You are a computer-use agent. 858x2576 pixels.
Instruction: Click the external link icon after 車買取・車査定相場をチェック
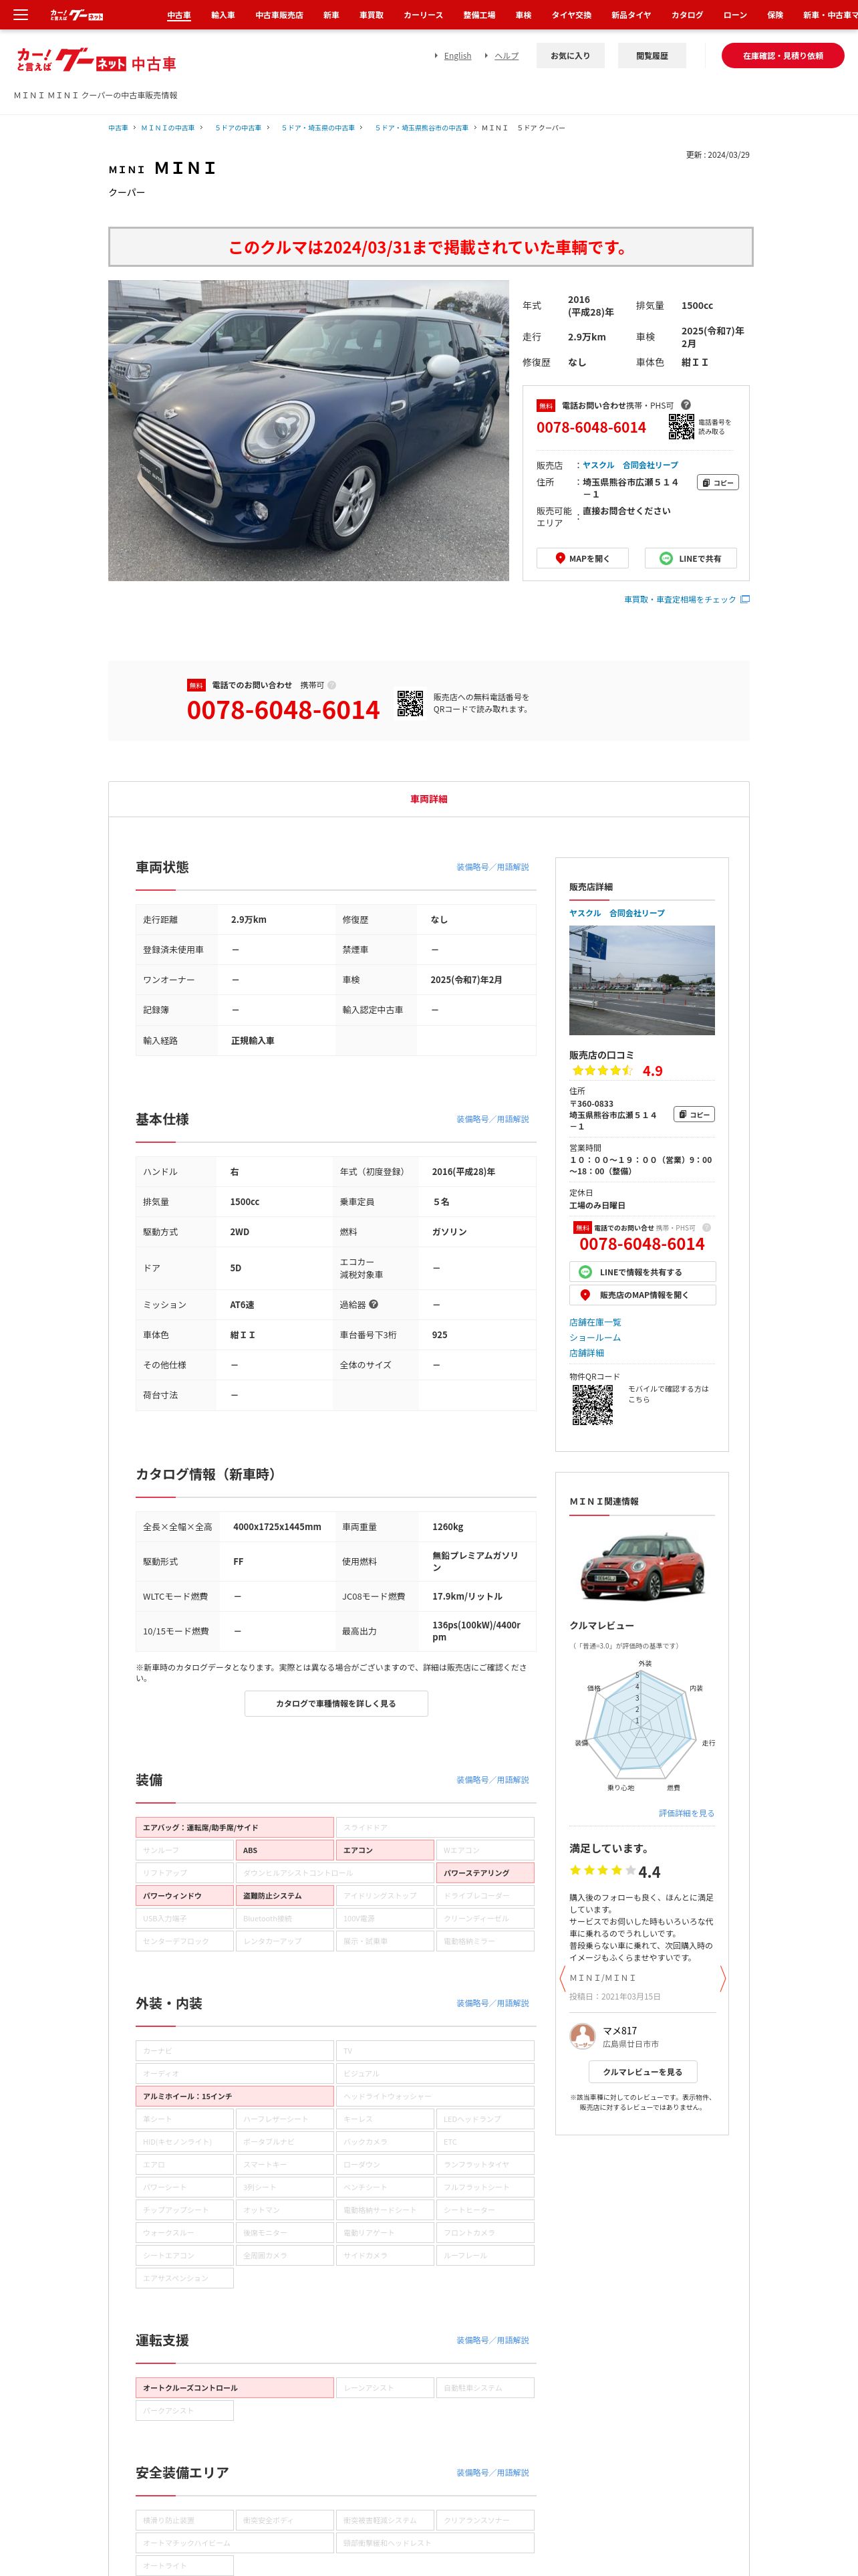pos(745,599)
